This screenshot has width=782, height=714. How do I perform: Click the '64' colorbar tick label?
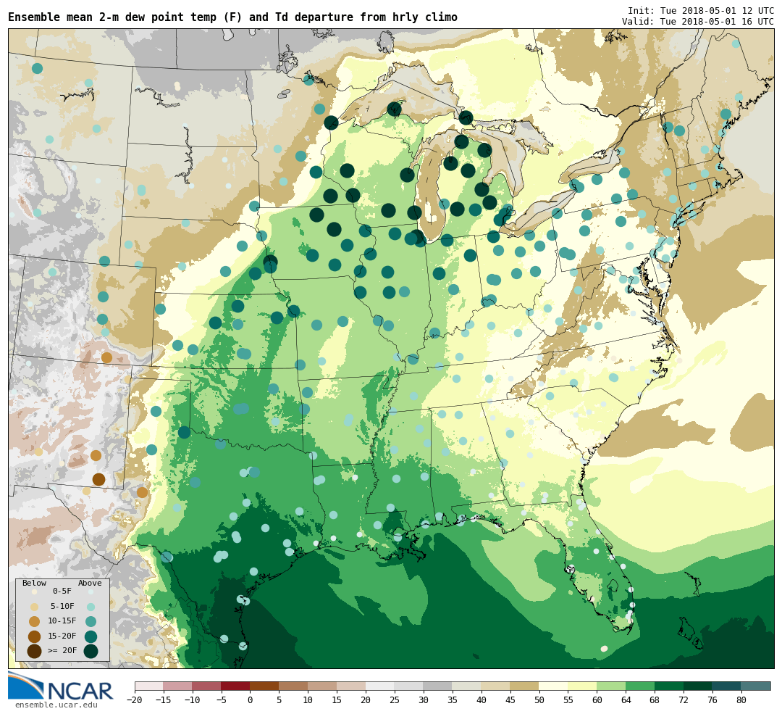pyautogui.click(x=626, y=700)
